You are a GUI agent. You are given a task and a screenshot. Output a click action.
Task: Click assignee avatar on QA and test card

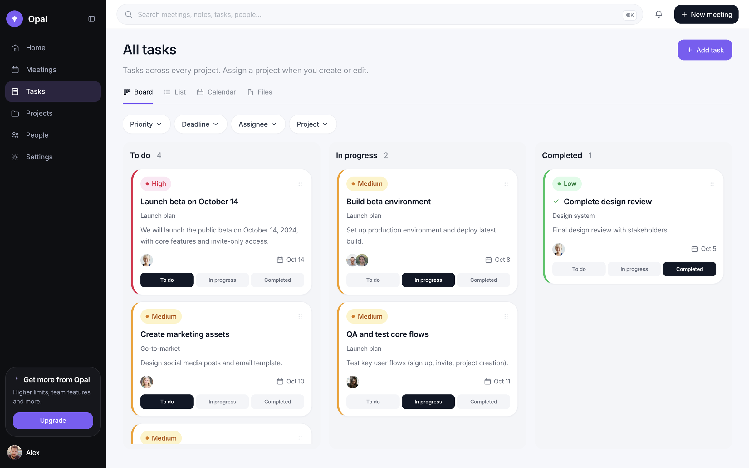coord(353,382)
